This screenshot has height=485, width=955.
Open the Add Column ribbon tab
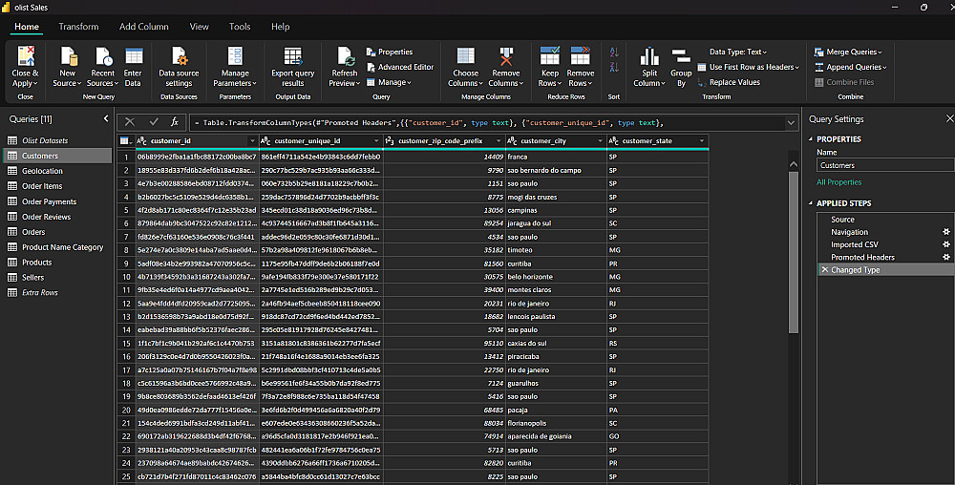click(141, 27)
